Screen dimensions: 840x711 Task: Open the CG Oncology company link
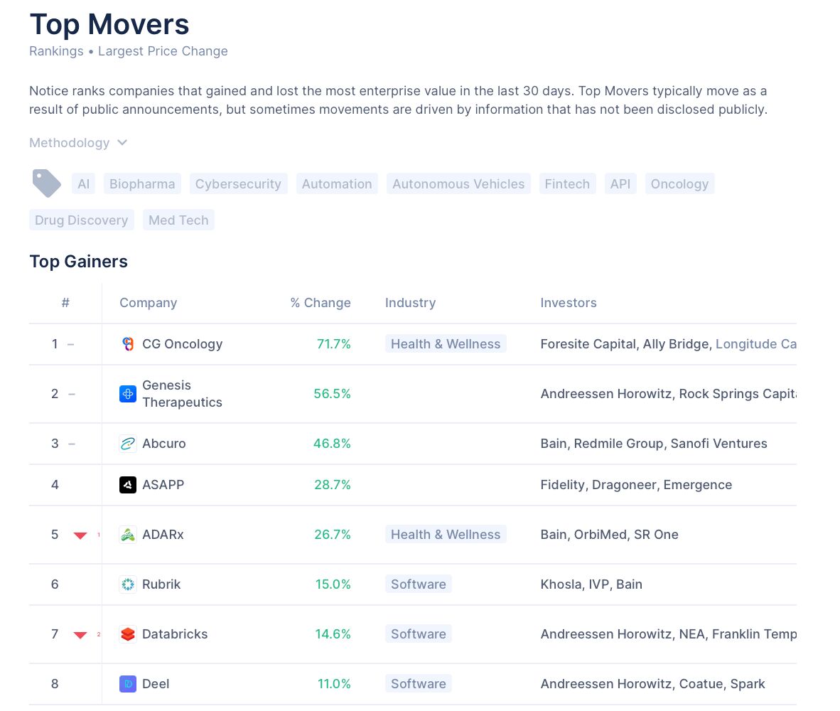(x=182, y=344)
